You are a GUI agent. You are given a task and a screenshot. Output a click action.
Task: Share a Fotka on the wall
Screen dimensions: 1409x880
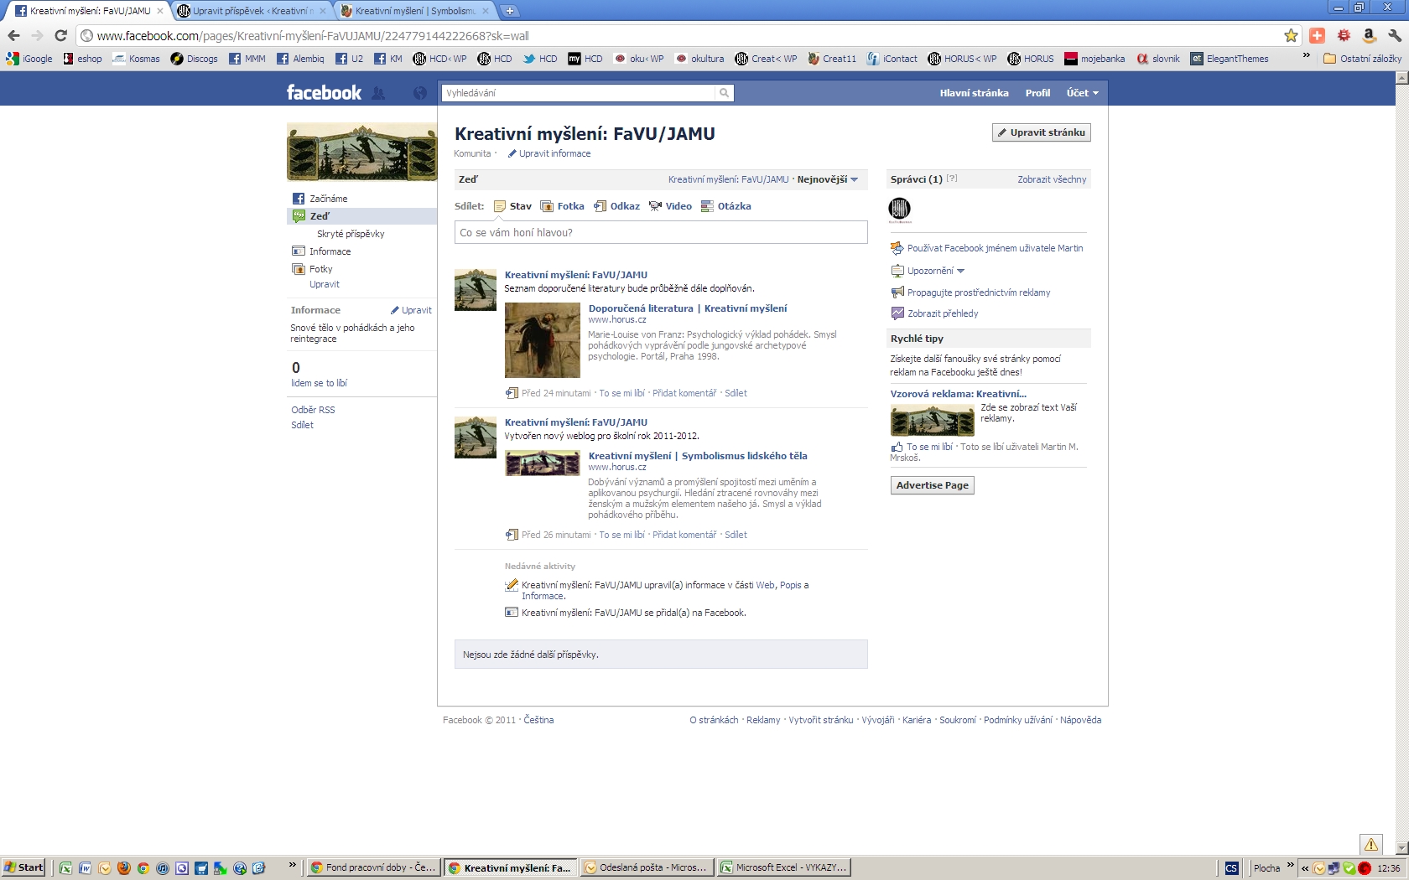[x=563, y=206]
